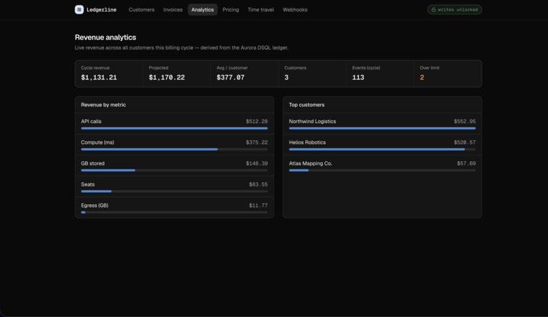This screenshot has width=548, height=317.
Task: Click the GB stored metric label
Action: coord(92,163)
